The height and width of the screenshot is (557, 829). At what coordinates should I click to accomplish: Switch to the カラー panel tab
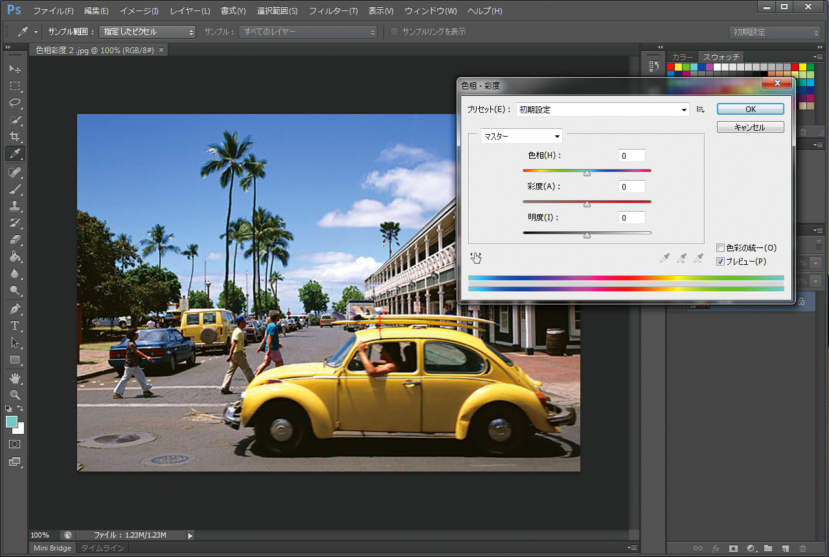pyautogui.click(x=682, y=57)
